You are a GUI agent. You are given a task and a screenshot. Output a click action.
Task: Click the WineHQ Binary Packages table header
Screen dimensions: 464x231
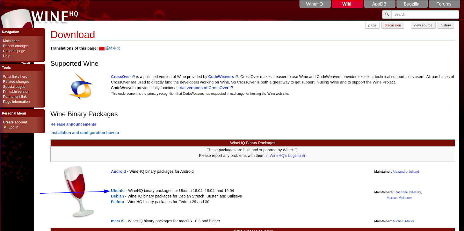pyautogui.click(x=253, y=143)
